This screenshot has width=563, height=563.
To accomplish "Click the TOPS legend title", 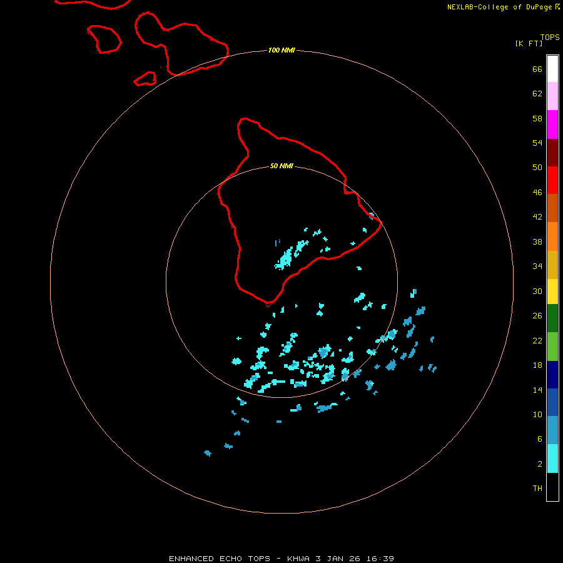I will click(550, 38).
